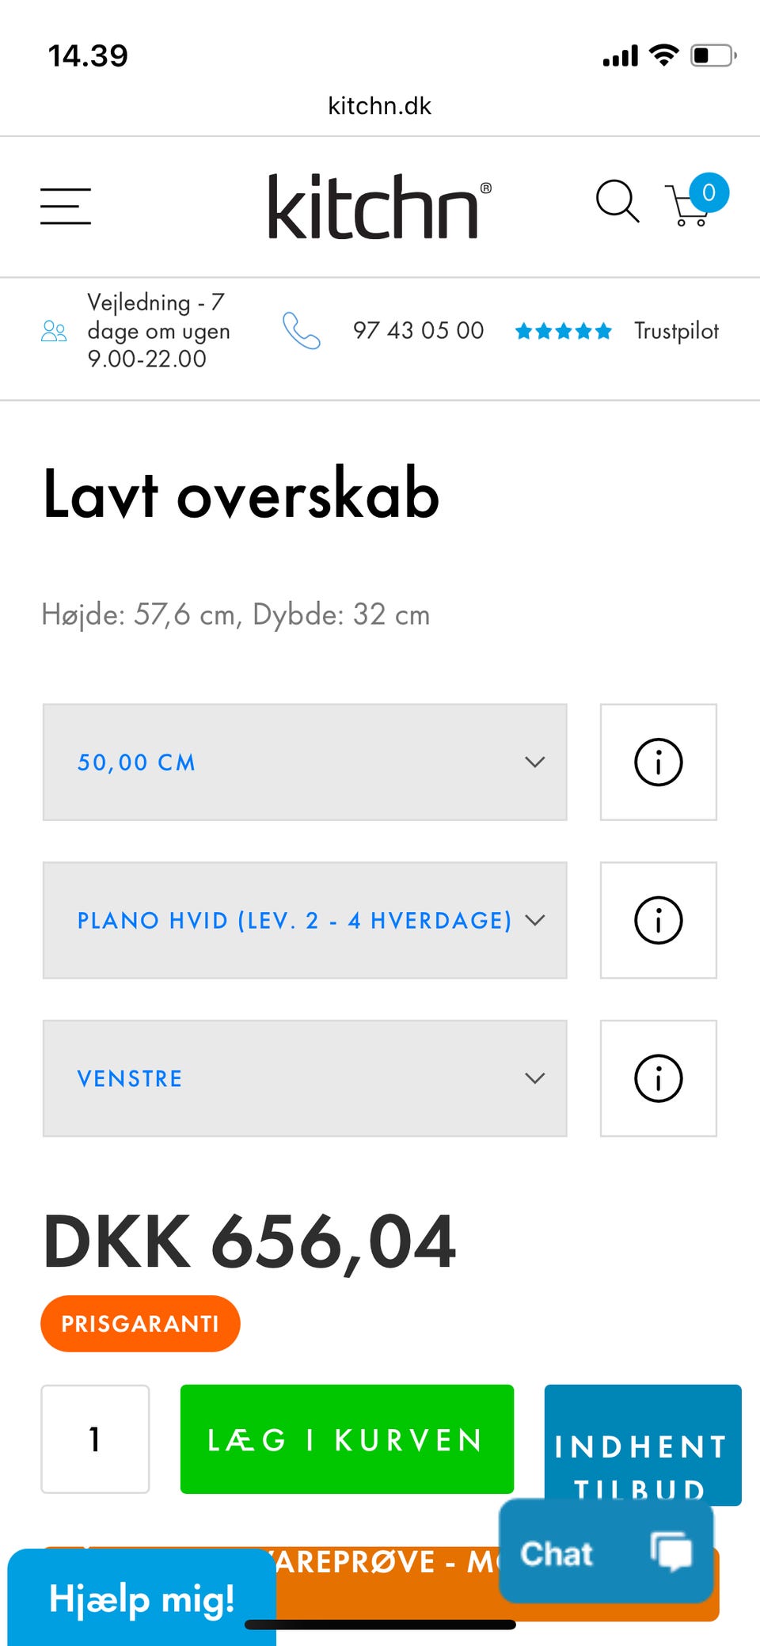
Task: Tap the phone handset icon
Action: 302,331
